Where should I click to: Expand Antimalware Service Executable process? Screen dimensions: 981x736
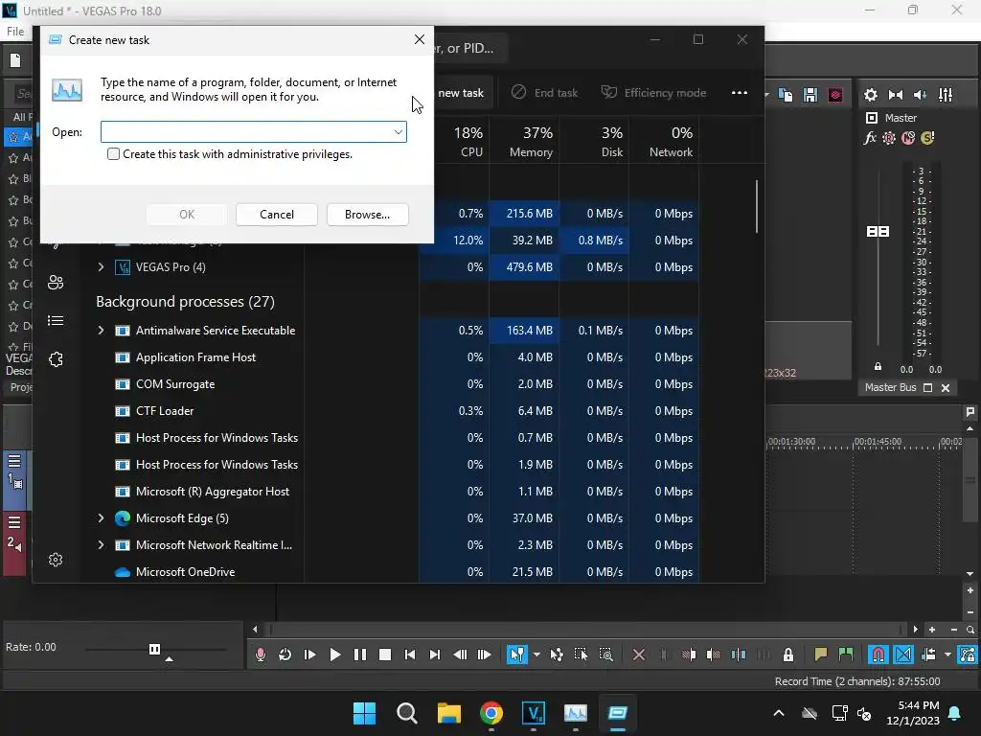[101, 331]
